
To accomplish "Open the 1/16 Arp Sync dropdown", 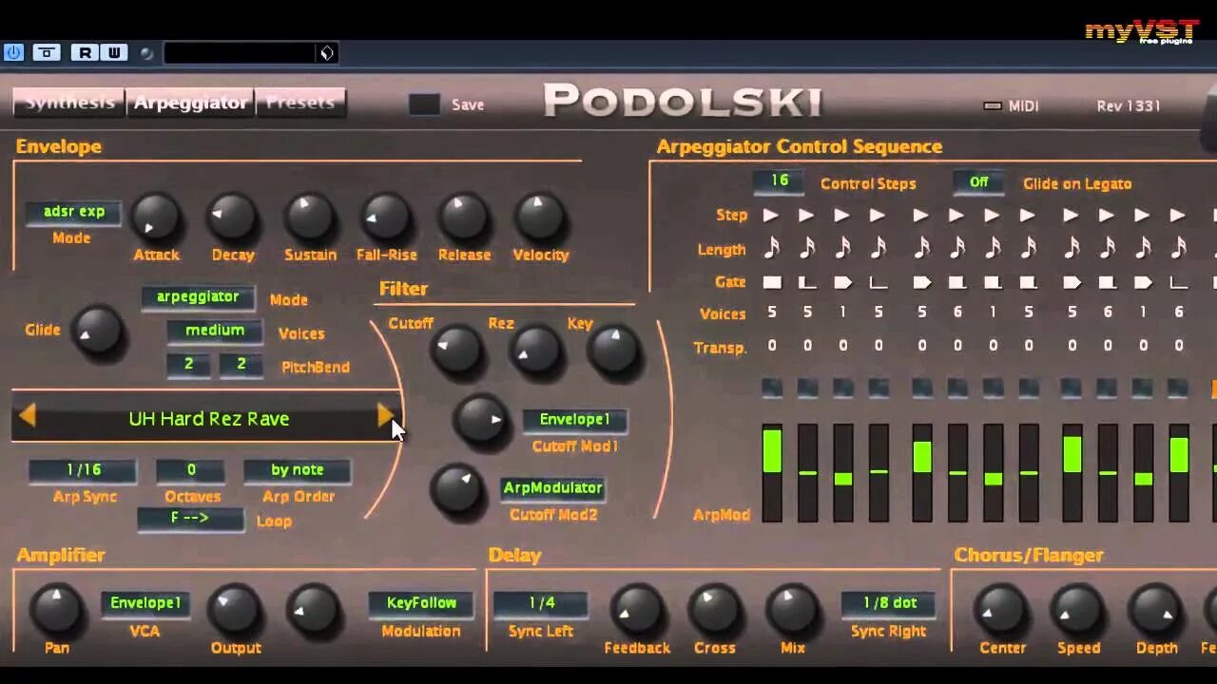I will click(83, 470).
